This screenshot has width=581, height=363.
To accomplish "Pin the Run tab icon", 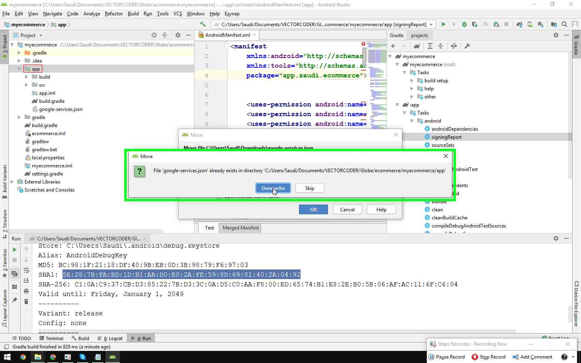I will pyautogui.click(x=15, y=300).
